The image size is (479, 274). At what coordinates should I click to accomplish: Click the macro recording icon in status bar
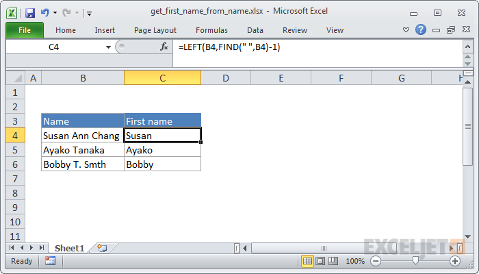(50, 261)
